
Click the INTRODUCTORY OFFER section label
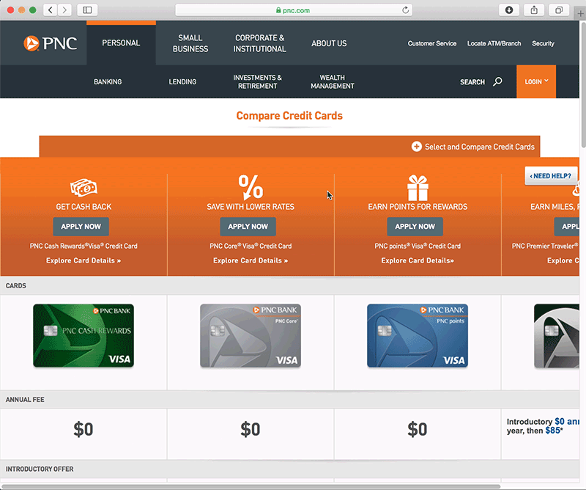coord(40,469)
